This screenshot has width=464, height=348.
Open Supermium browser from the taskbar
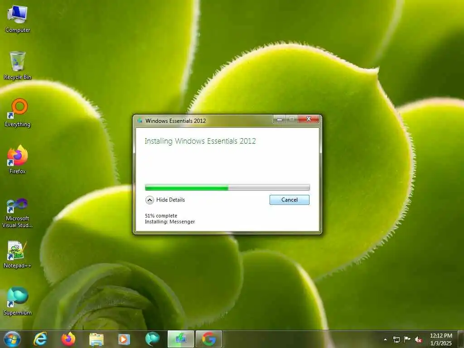point(152,339)
